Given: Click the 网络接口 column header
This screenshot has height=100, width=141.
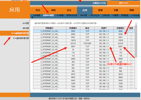Looking at the screenshot, I should coord(50,28).
